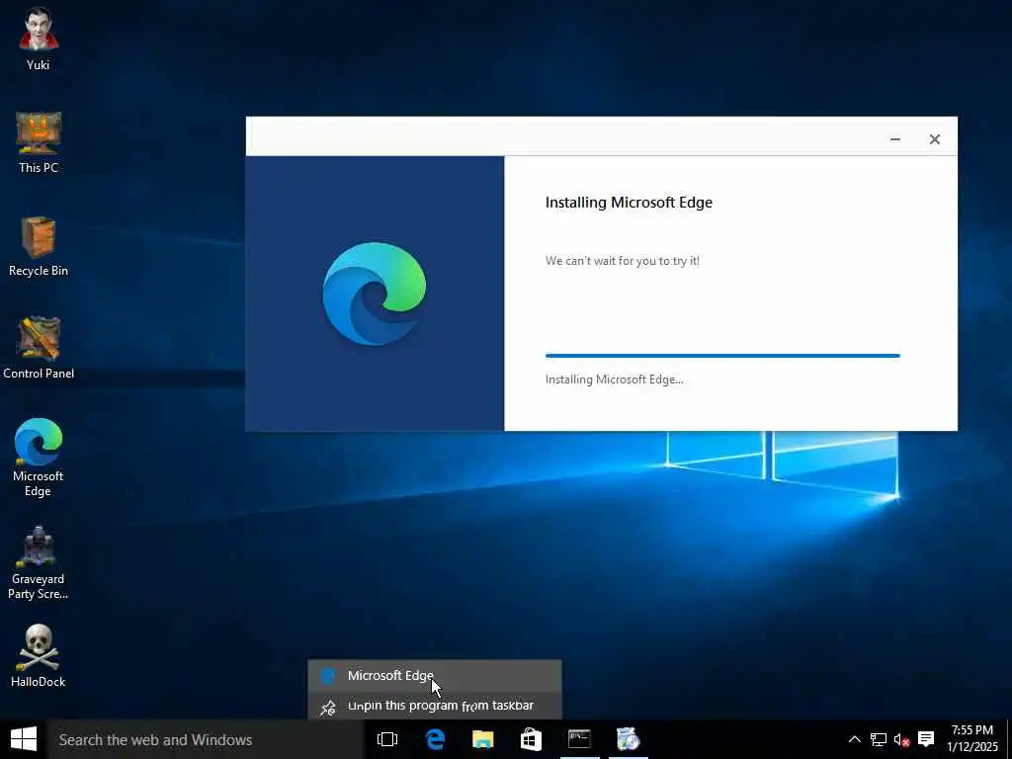Select the Graveyard Party Screensaver icon
This screenshot has width=1012, height=759.
pos(39,562)
